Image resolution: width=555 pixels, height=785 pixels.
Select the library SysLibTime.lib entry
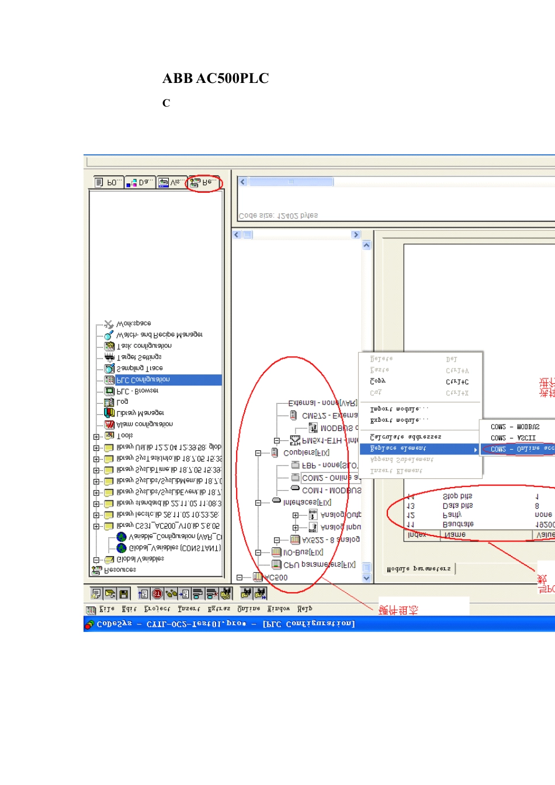168,470
